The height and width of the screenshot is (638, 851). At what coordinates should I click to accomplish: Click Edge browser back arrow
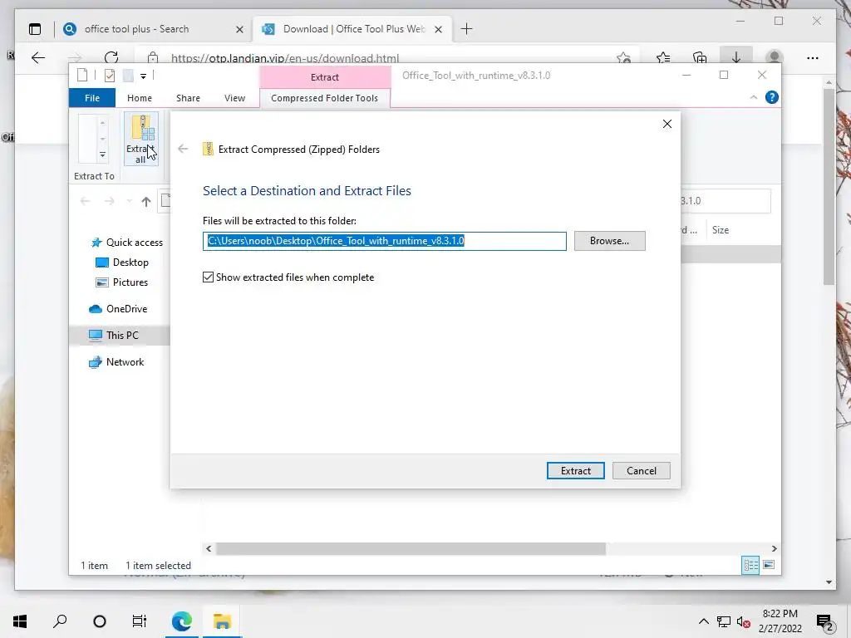tap(38, 57)
